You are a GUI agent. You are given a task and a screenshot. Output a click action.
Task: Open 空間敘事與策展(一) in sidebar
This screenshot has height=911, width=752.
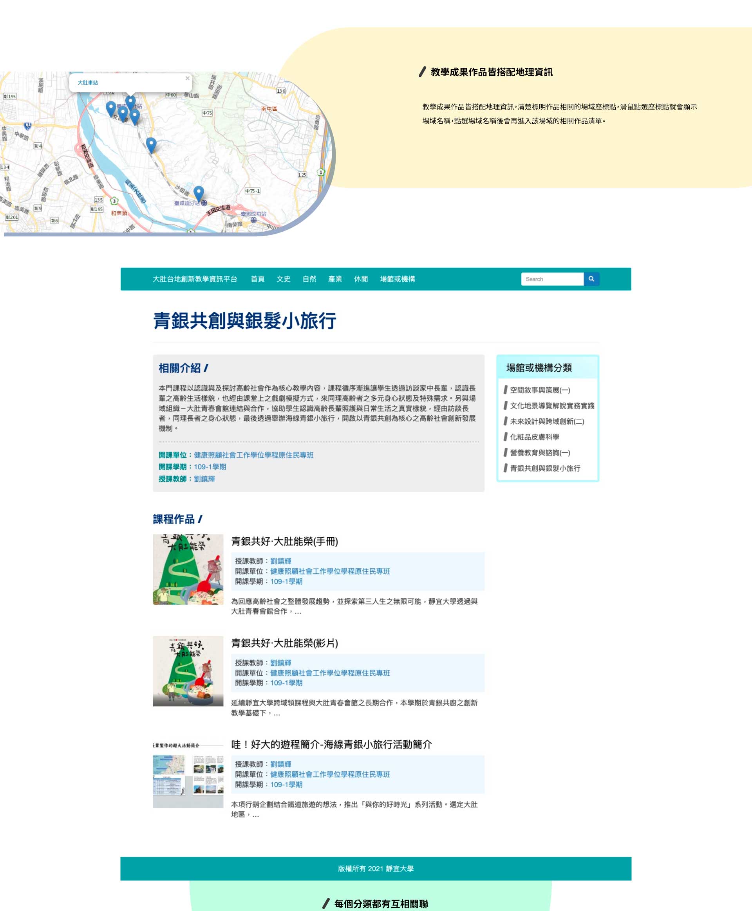(540, 390)
